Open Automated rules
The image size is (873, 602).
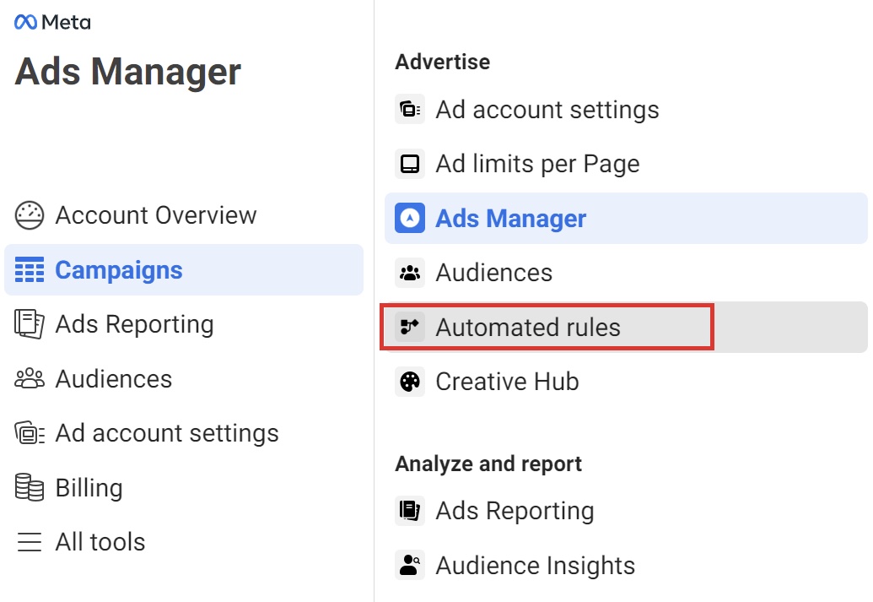(626, 328)
